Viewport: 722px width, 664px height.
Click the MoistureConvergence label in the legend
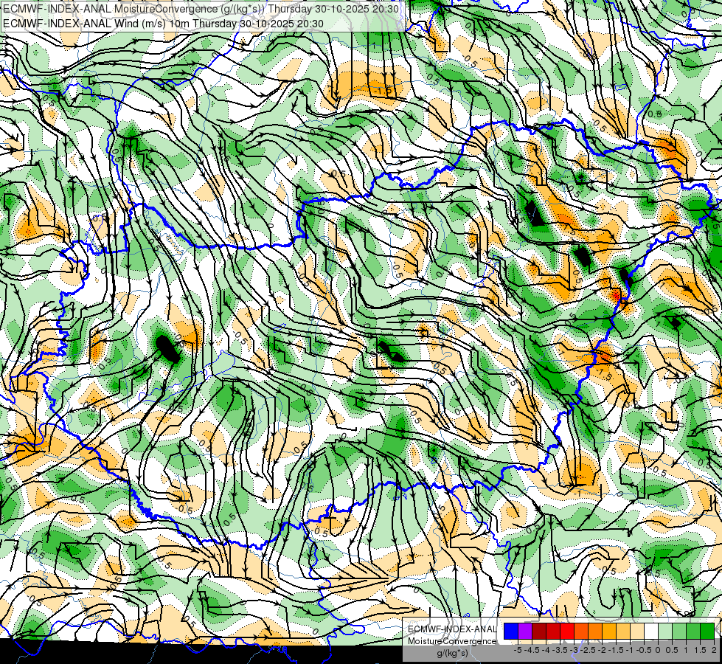pos(452,641)
